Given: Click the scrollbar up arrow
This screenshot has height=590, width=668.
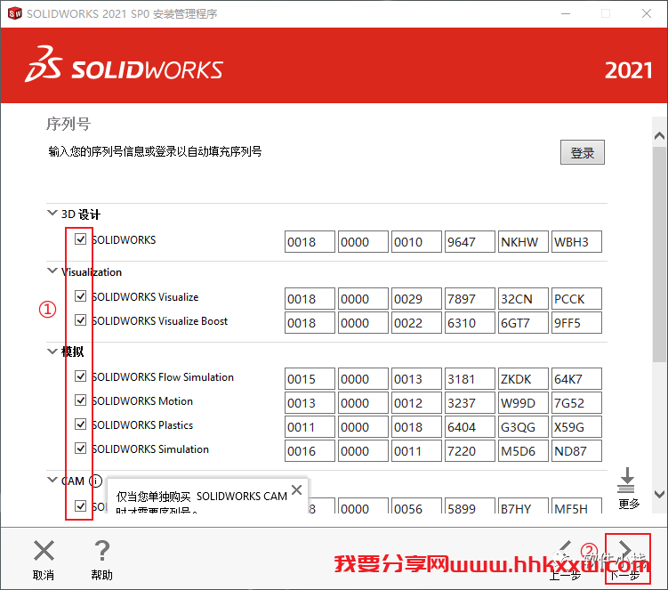Looking at the screenshot, I should (x=659, y=136).
